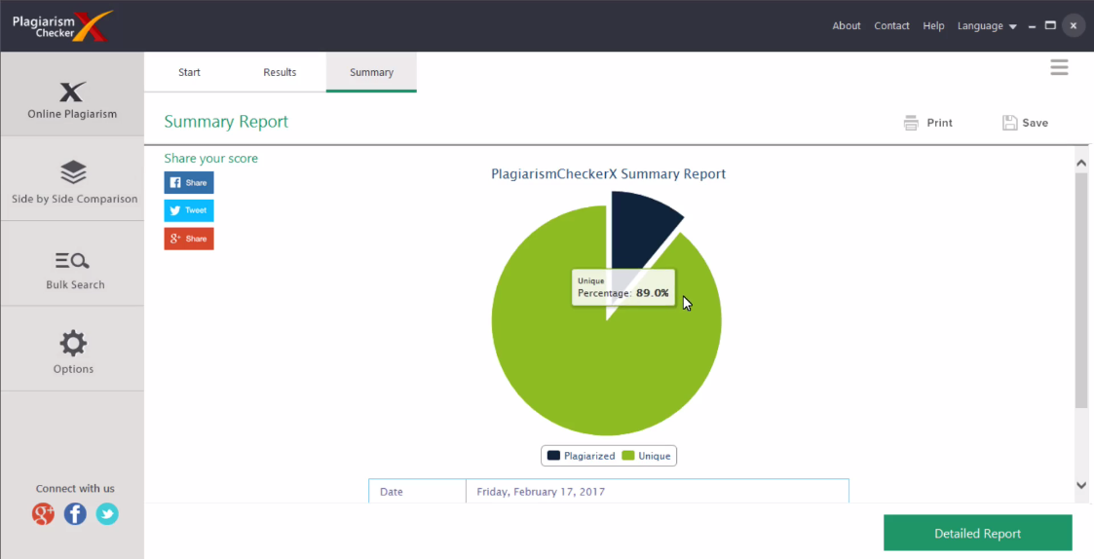
Task: Click the 'Share your score' label
Action: click(x=210, y=159)
